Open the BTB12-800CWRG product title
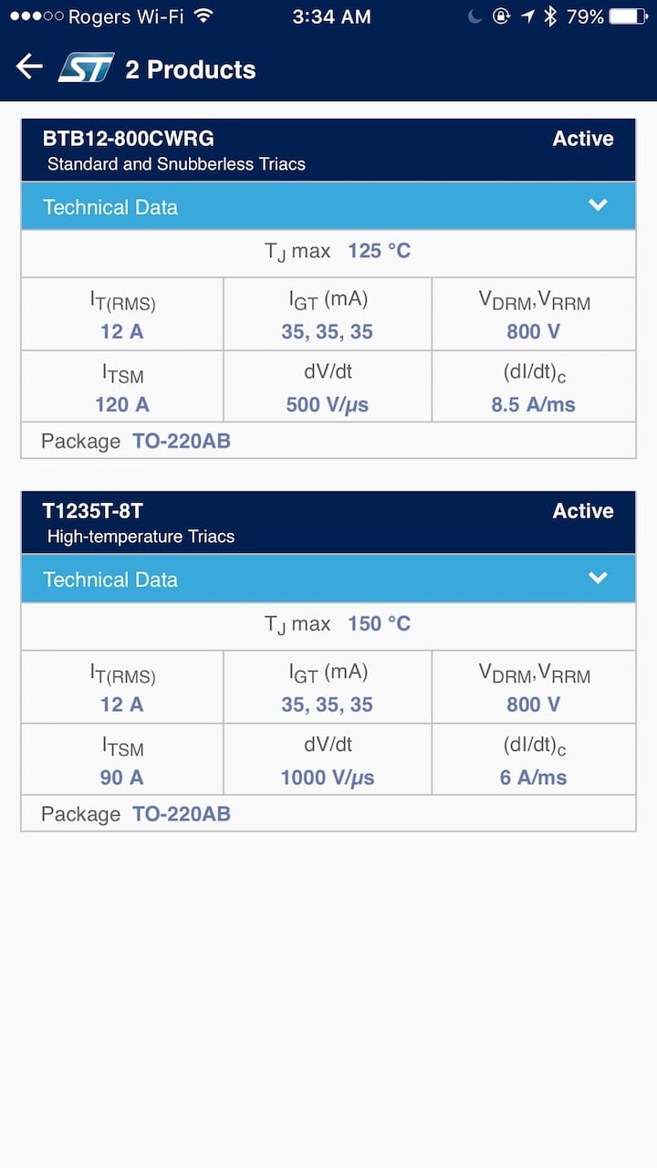This screenshot has height=1168, width=657. (x=129, y=139)
